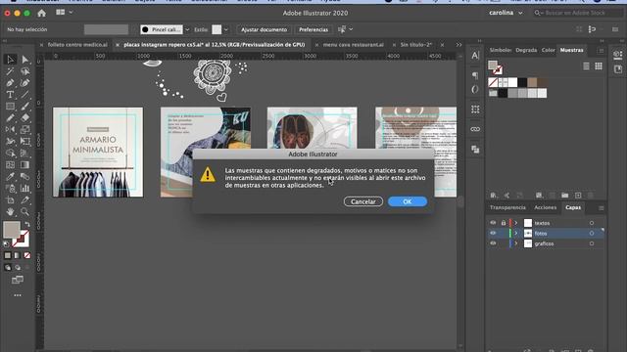This screenshot has height=352, width=627.
Task: Click New Color Group folder icon
Action: point(564,196)
